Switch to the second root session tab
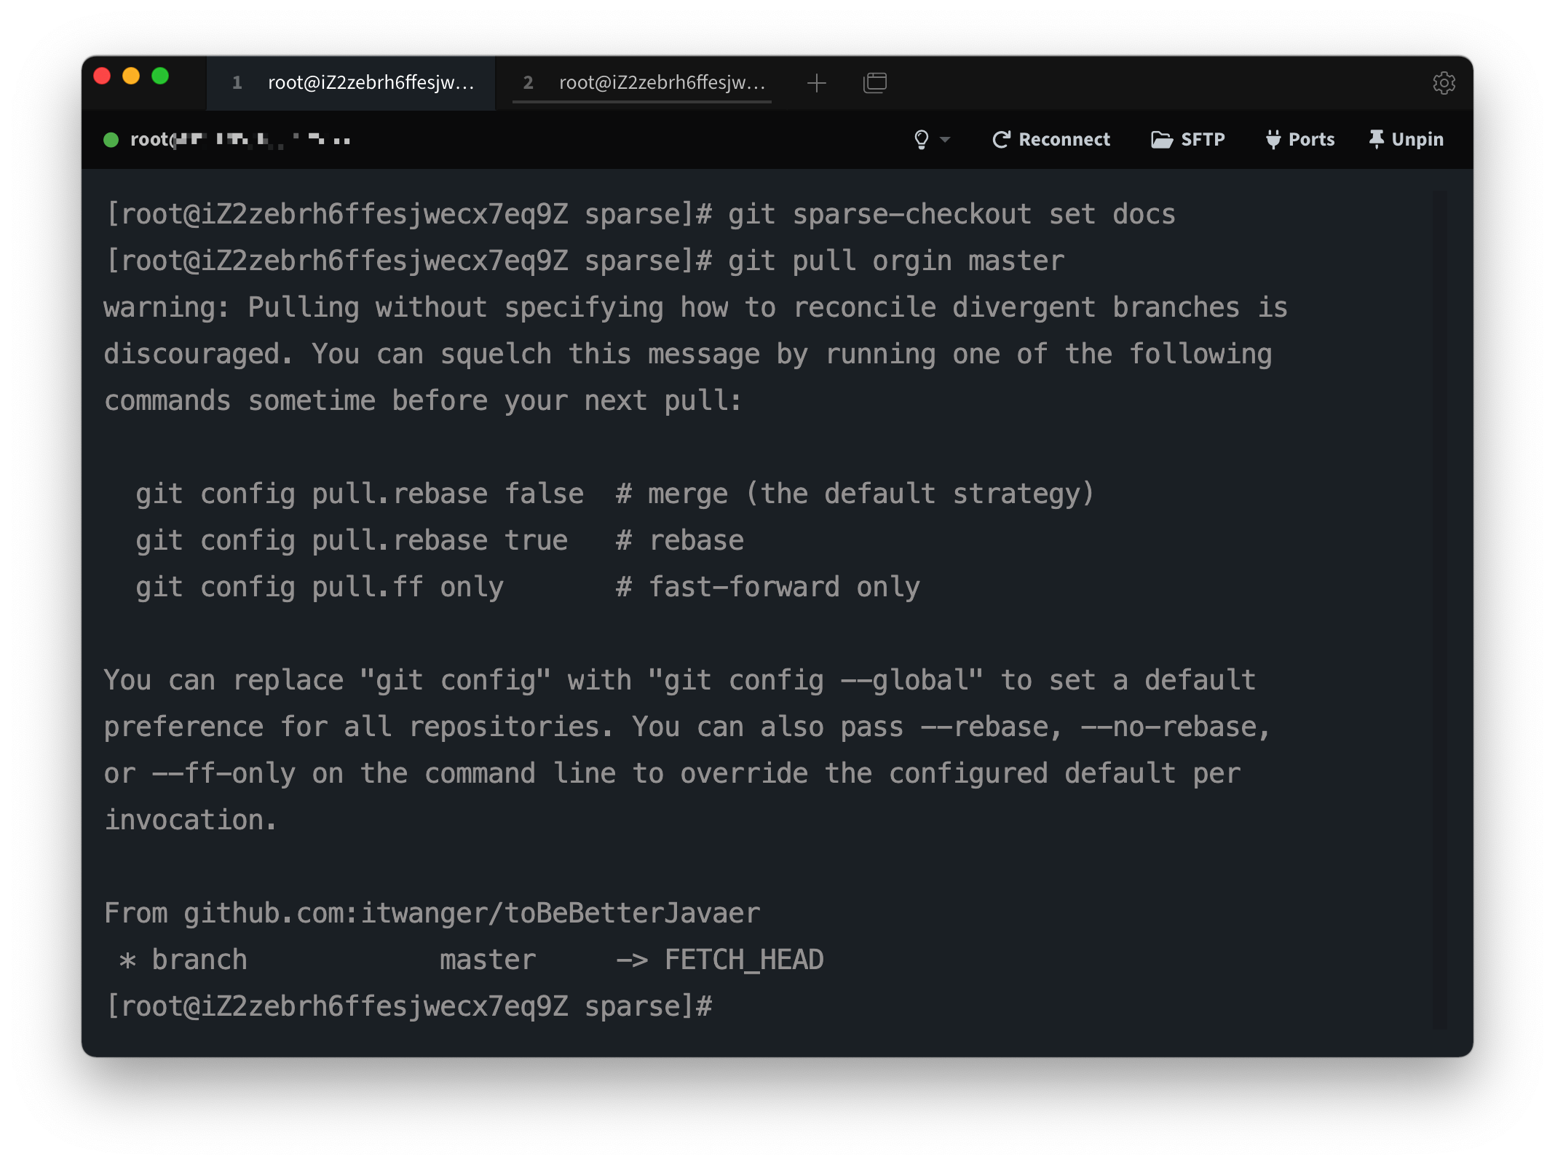1555x1165 pixels. tap(644, 83)
